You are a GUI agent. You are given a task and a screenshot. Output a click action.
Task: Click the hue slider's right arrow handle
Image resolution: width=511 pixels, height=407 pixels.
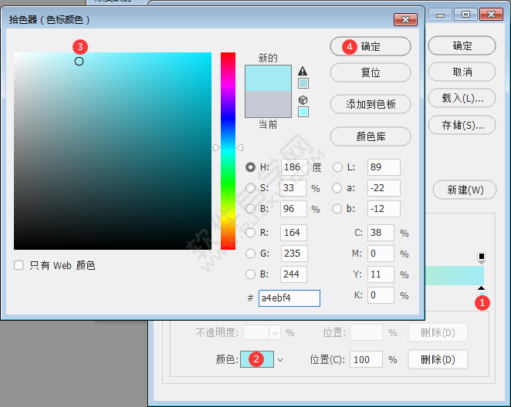240,147
